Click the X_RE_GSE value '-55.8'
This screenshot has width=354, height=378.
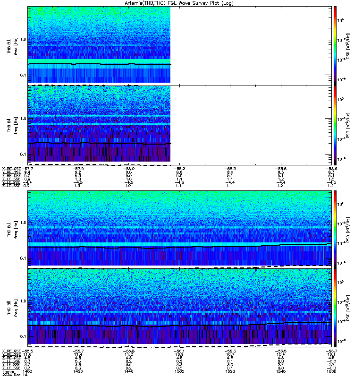tap(128, 351)
